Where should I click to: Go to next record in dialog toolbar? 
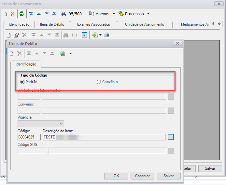[44, 53]
